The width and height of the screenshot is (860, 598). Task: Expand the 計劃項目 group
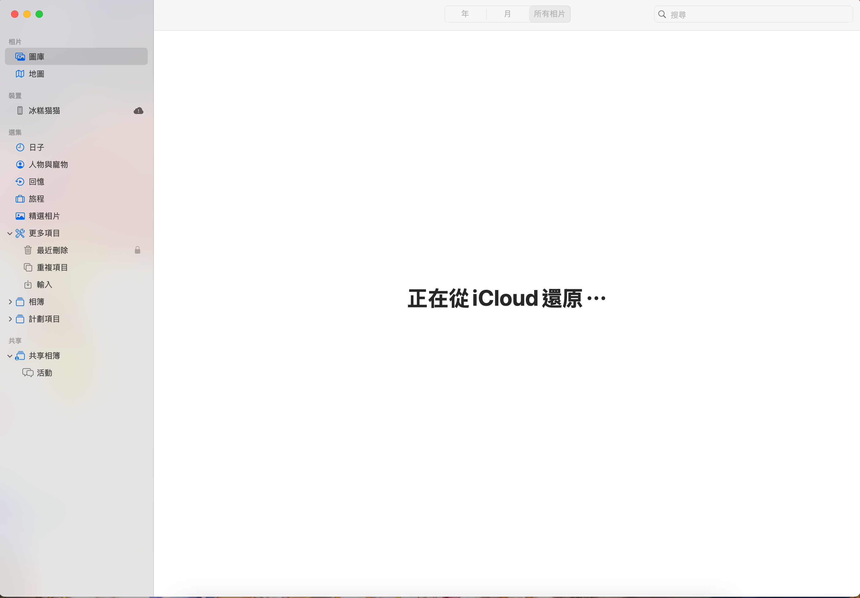[10, 319]
